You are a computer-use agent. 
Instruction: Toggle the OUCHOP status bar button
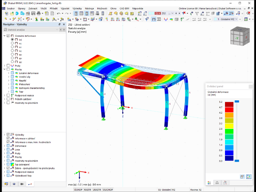click(108, 190)
